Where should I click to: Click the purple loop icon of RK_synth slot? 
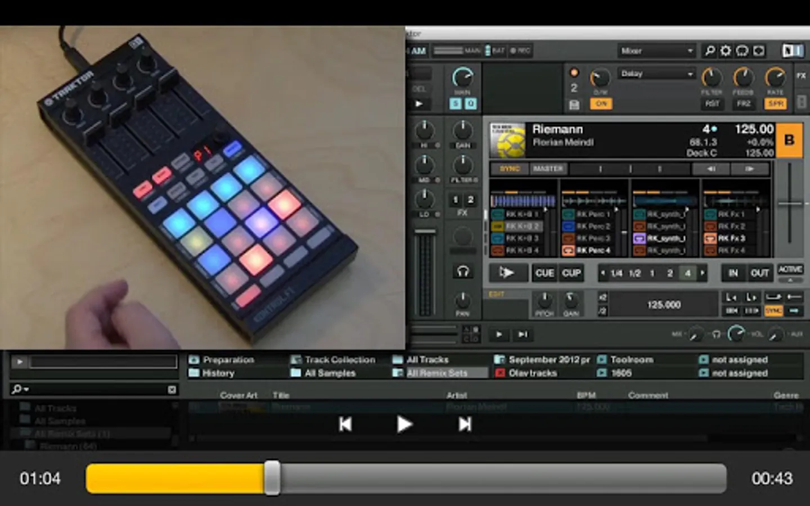(639, 238)
